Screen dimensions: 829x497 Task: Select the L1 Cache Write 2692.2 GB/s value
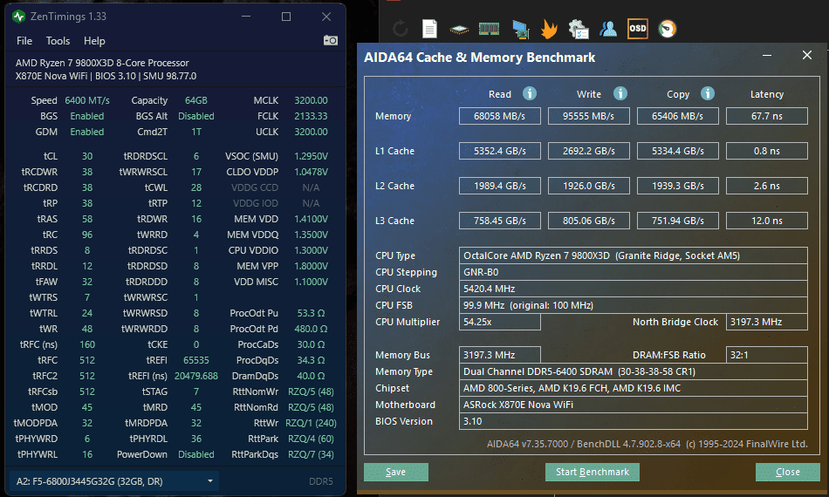point(588,151)
